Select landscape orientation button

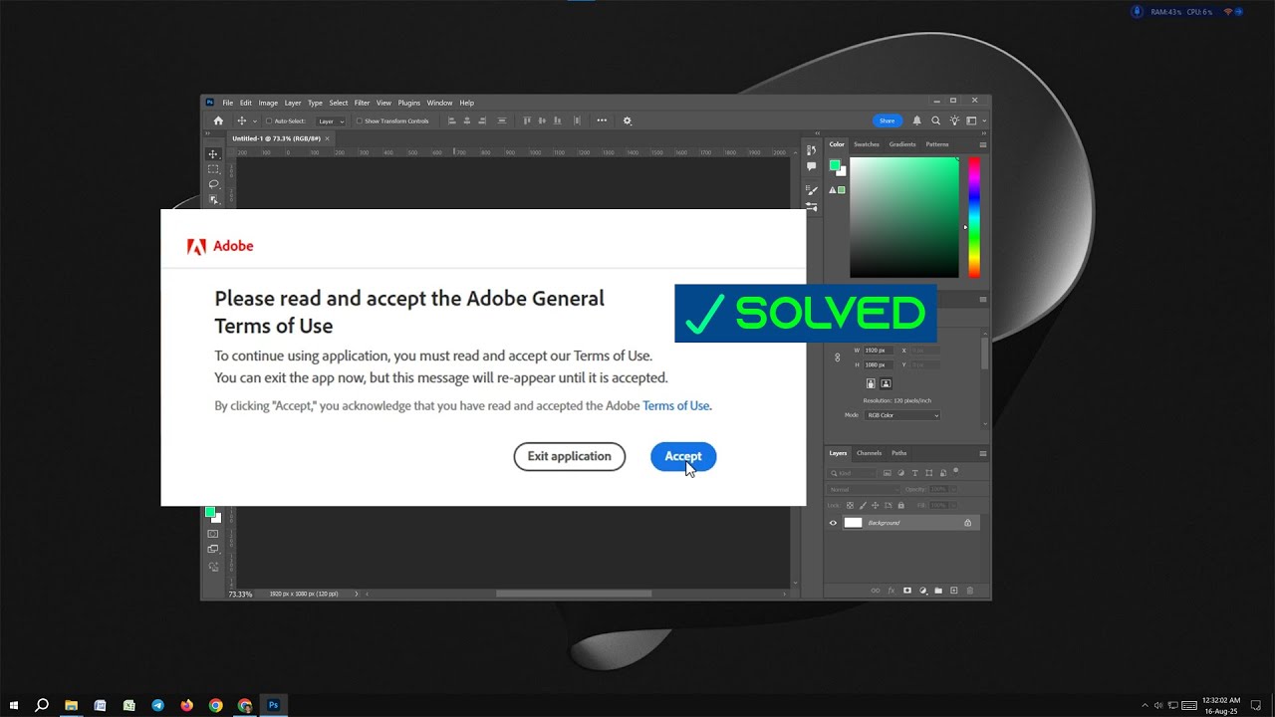(x=886, y=383)
